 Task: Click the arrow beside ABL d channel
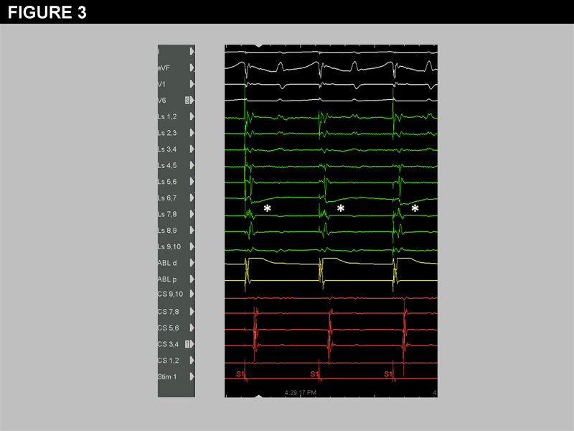tap(192, 263)
